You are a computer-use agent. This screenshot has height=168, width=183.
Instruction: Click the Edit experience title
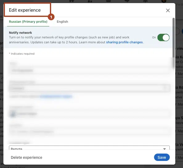[25, 10]
